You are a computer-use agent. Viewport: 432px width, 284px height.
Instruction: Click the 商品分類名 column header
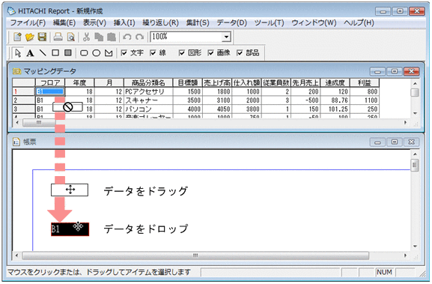tap(148, 82)
